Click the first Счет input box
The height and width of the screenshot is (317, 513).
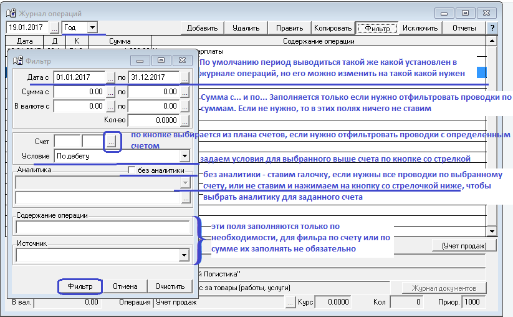67,142
